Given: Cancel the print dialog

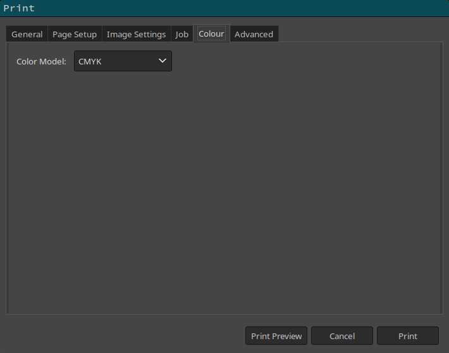Looking at the screenshot, I should [342, 336].
